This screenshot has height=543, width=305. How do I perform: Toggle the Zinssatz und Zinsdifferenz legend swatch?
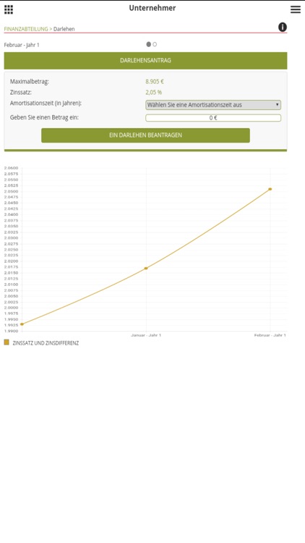tap(7, 342)
